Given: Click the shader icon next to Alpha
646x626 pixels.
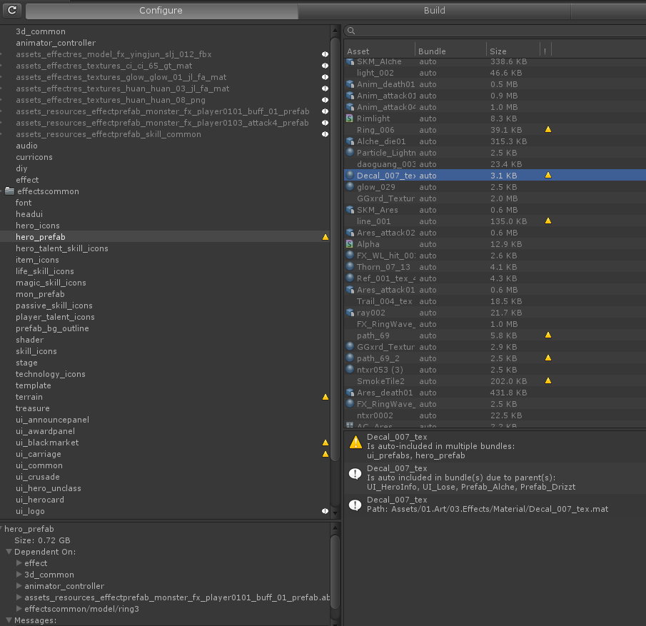Looking at the screenshot, I should pos(350,244).
